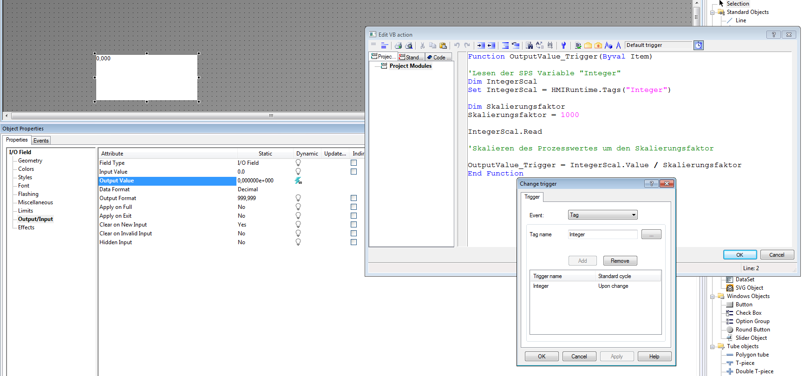Viewport: 805px width, 376px height.
Task: Click Remove button in Change trigger dialog
Action: pyautogui.click(x=620, y=261)
